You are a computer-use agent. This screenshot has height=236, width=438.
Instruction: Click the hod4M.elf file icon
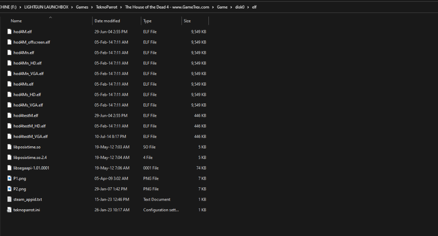pos(10,32)
